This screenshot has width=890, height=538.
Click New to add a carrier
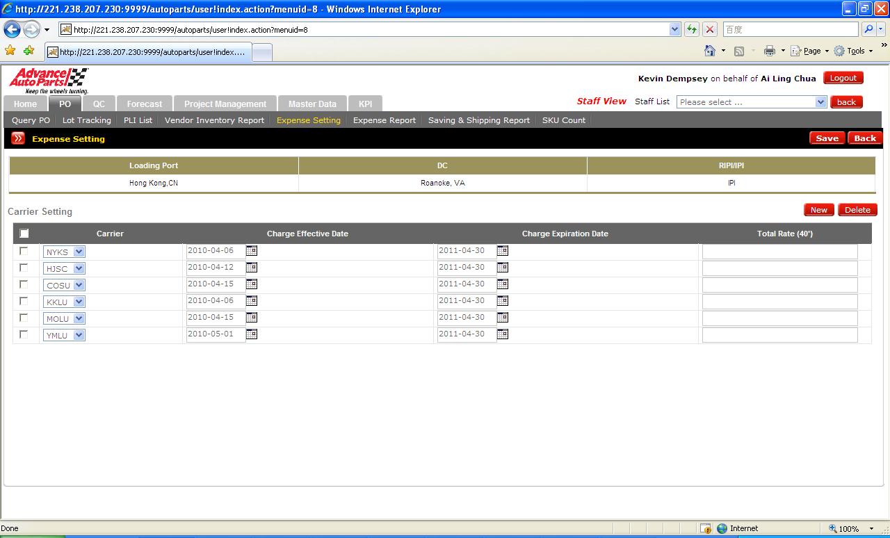[x=818, y=210]
